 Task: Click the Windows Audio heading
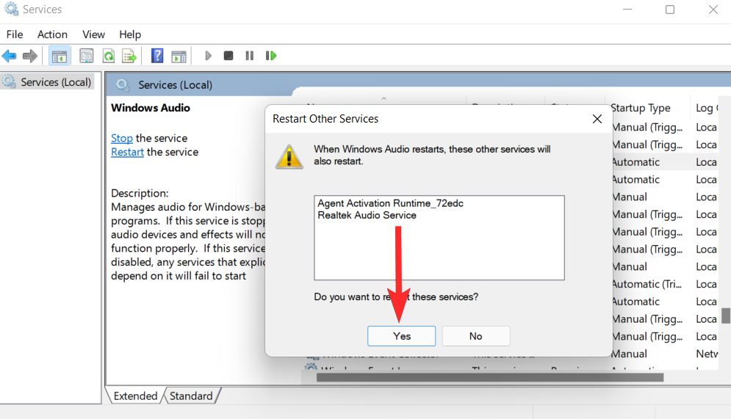coord(151,108)
